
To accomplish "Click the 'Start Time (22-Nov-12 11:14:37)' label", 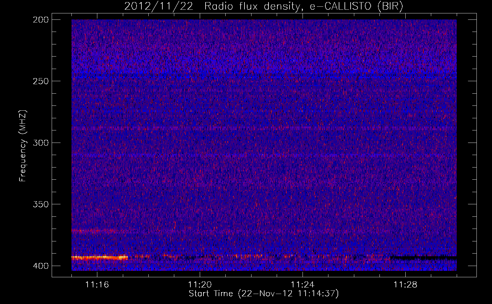I will (264, 294).
